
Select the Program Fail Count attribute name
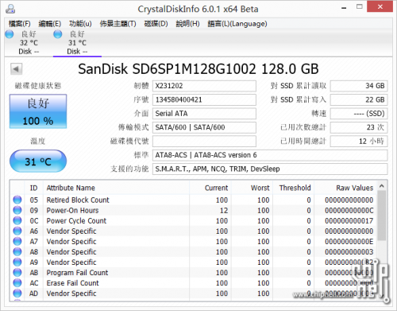(x=77, y=273)
